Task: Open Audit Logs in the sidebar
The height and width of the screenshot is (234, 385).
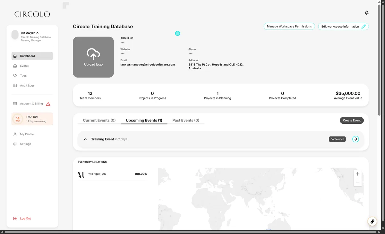Action: coord(32,86)
